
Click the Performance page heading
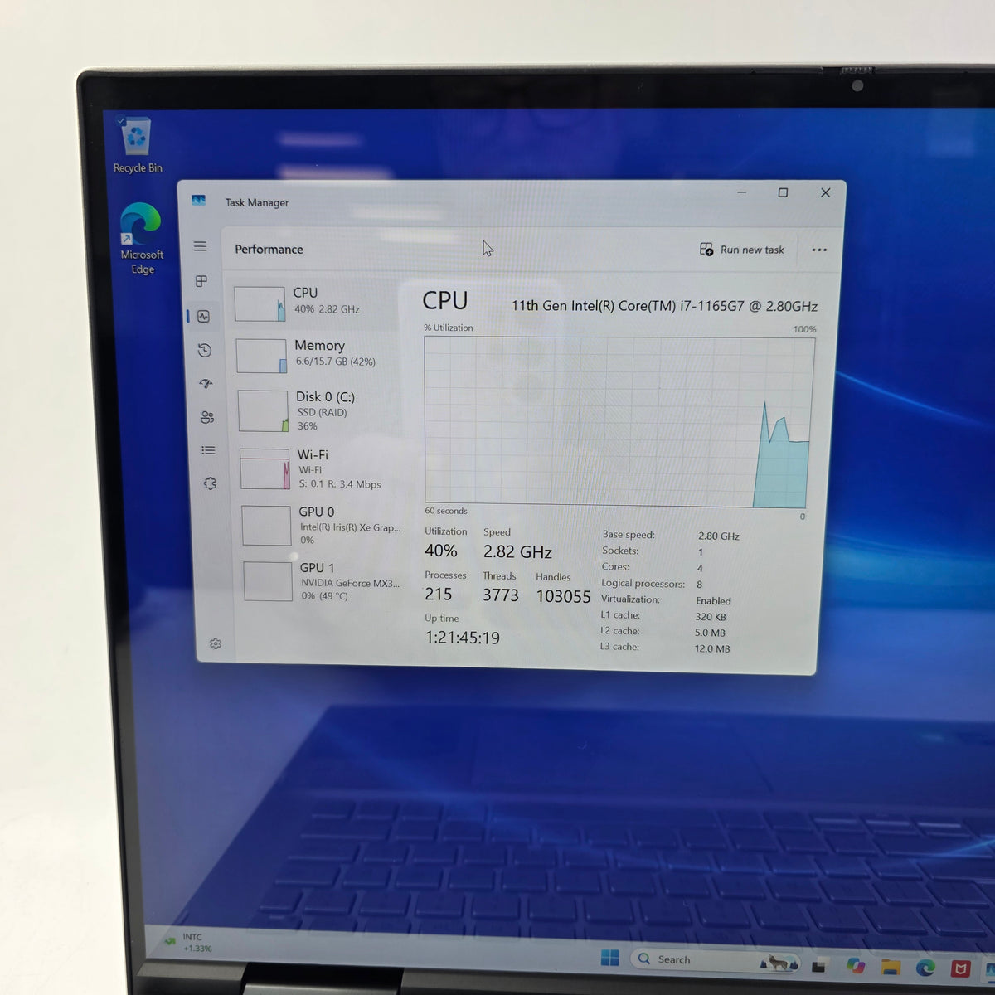pyautogui.click(x=269, y=249)
